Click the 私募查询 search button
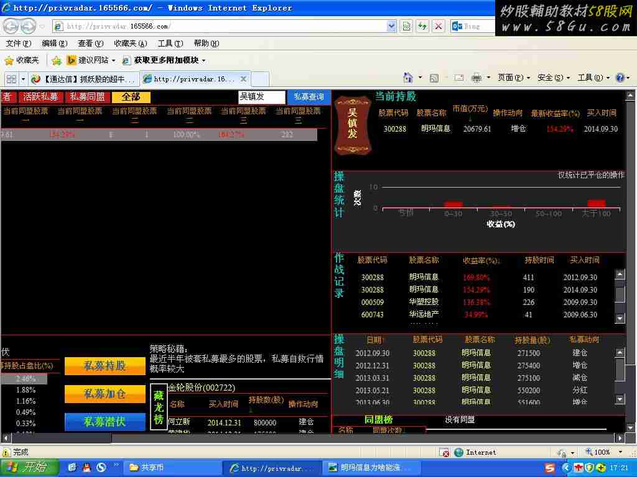Viewport: 637px width, 477px height. tap(309, 97)
